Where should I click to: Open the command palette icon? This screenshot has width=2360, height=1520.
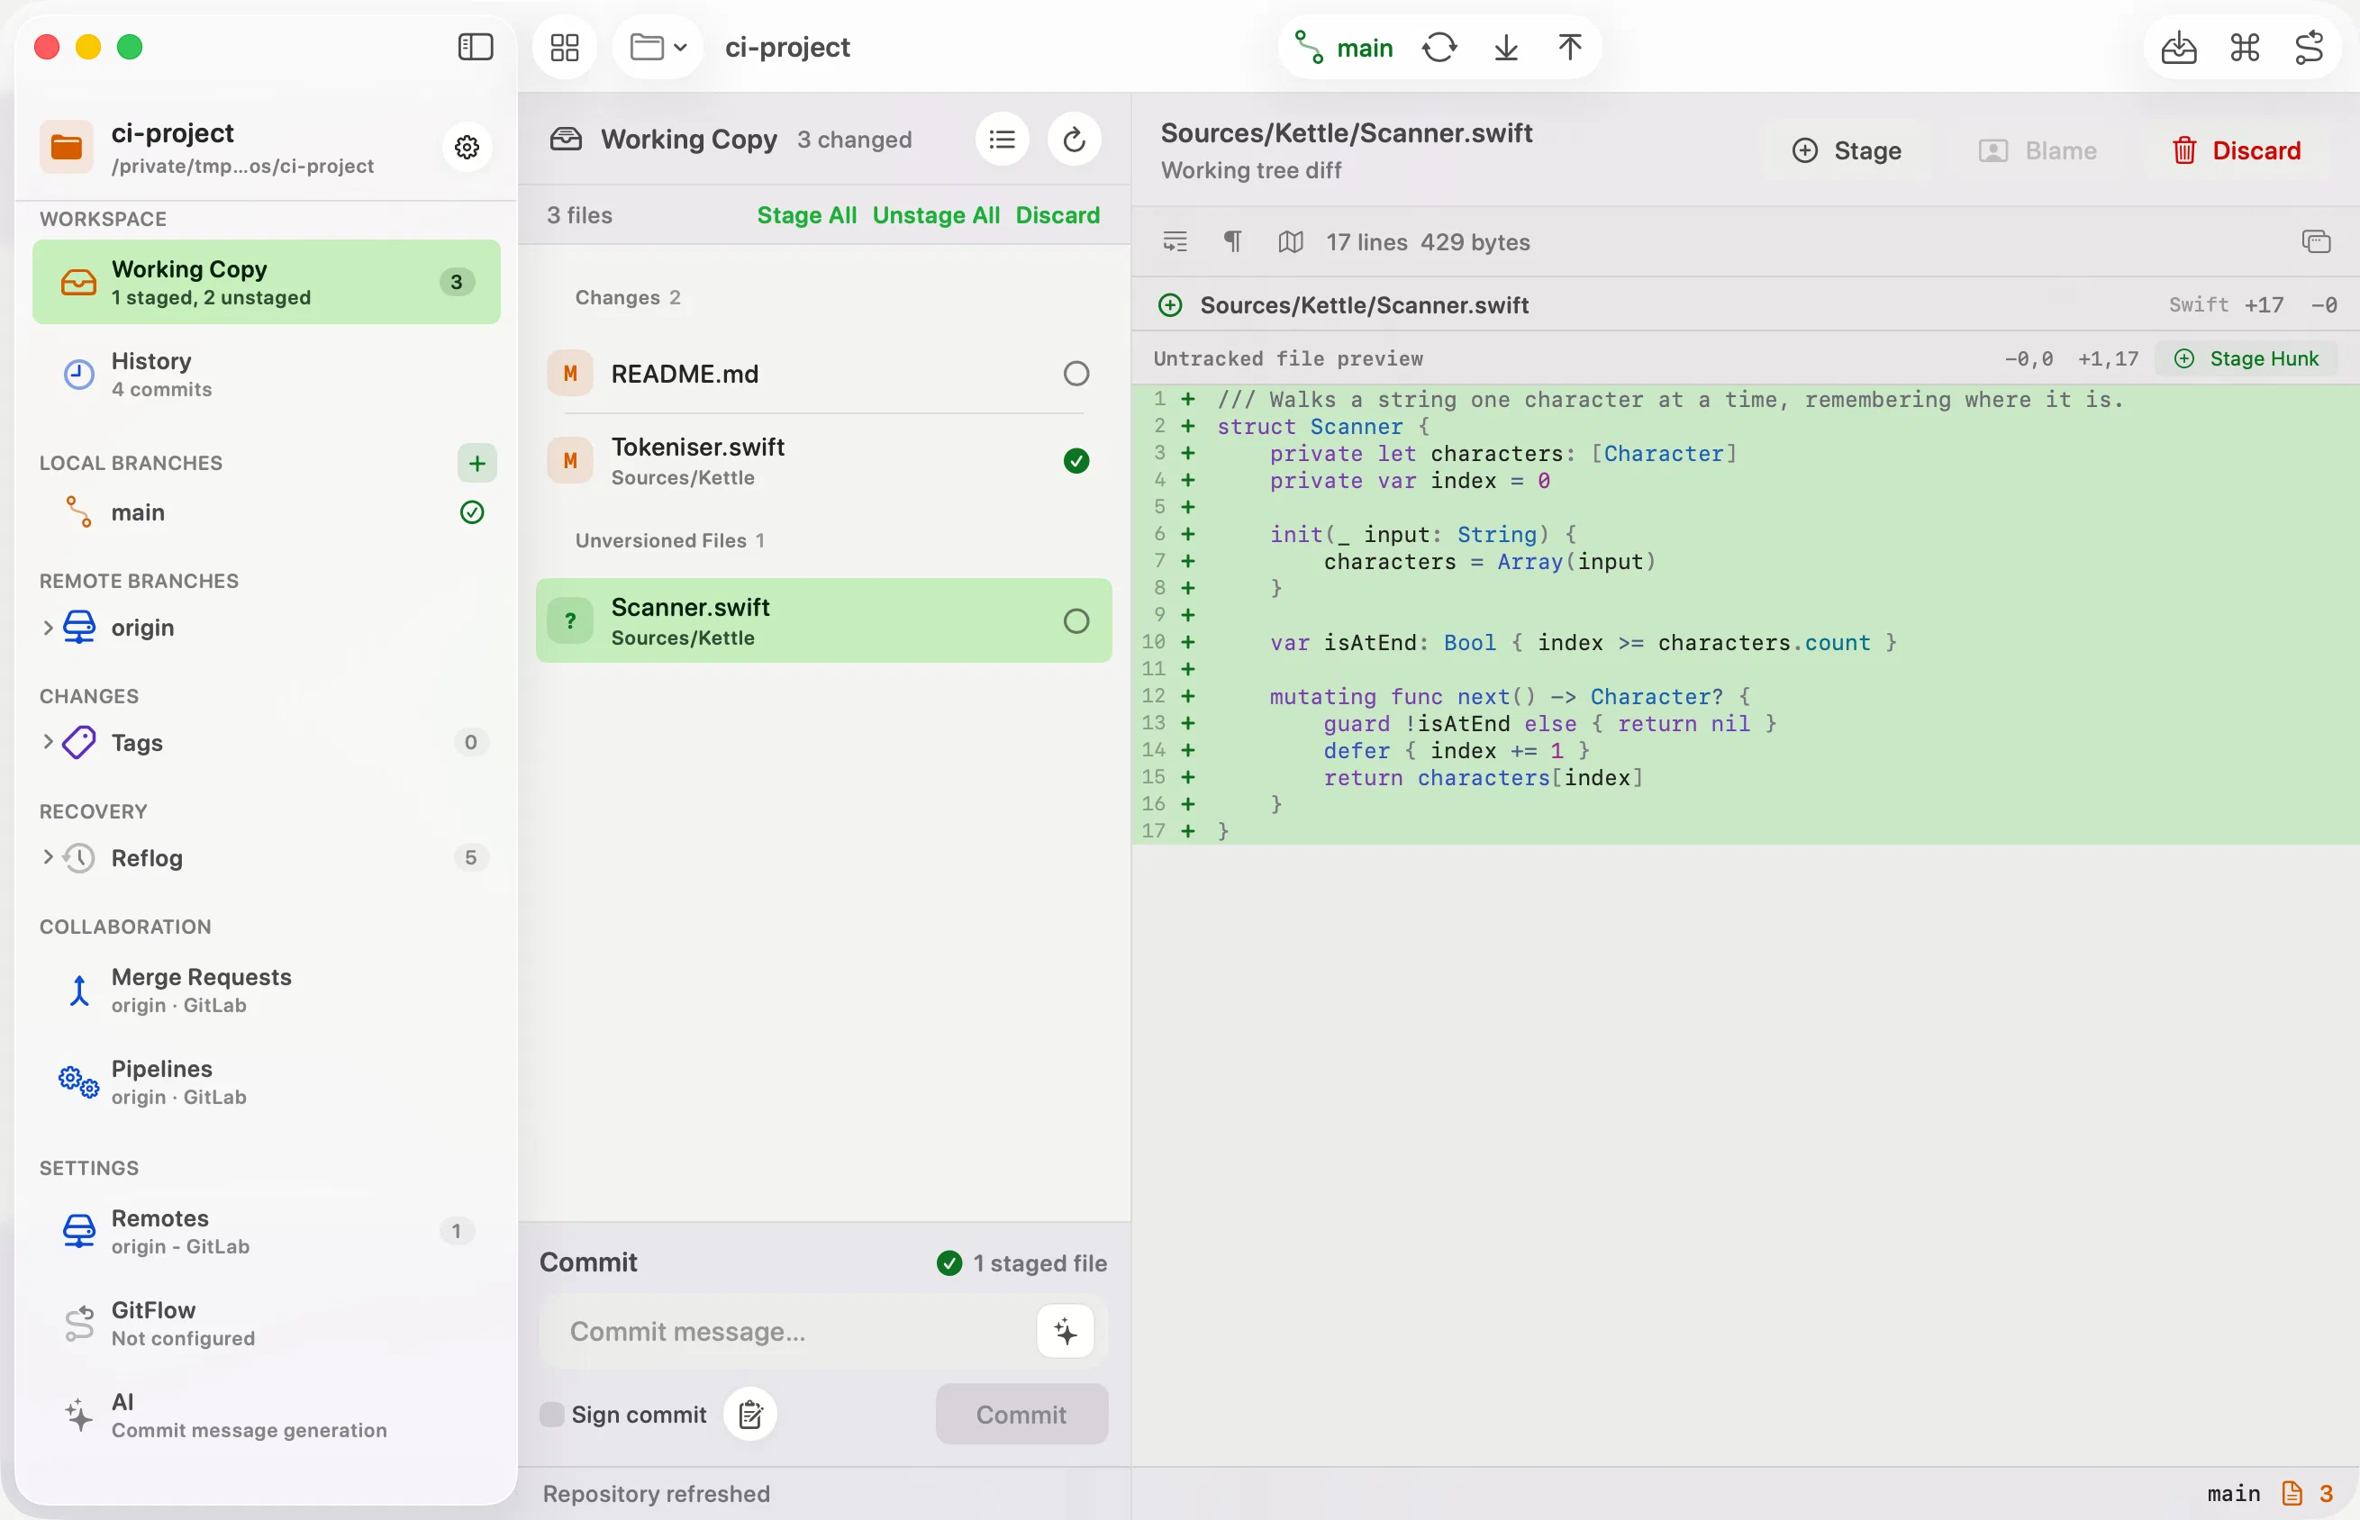pyautogui.click(x=2245, y=48)
